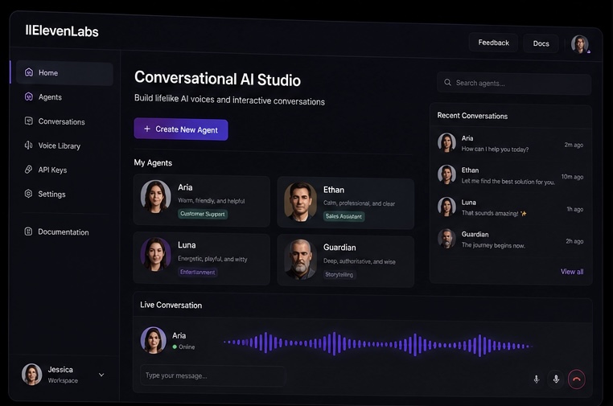
Task: Click Aria's avatar in My Agents
Action: [x=155, y=196]
